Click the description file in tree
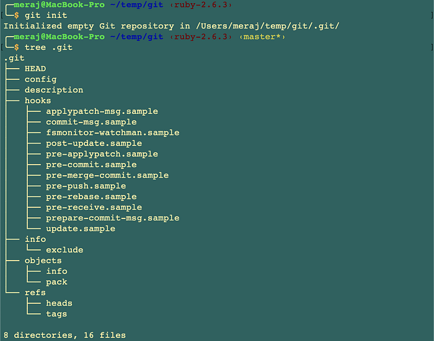Image resolution: width=434 pixels, height=341 pixels. (54, 90)
